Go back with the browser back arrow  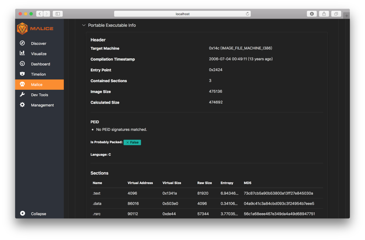(x=40, y=14)
